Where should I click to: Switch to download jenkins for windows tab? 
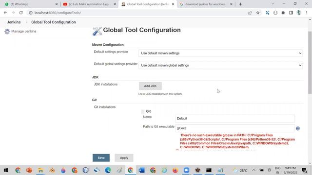coord(206,4)
